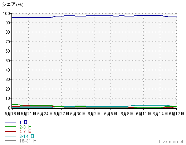Click the 6月17日 date label on axis
The height and width of the screenshot is (145, 186).
176,114
